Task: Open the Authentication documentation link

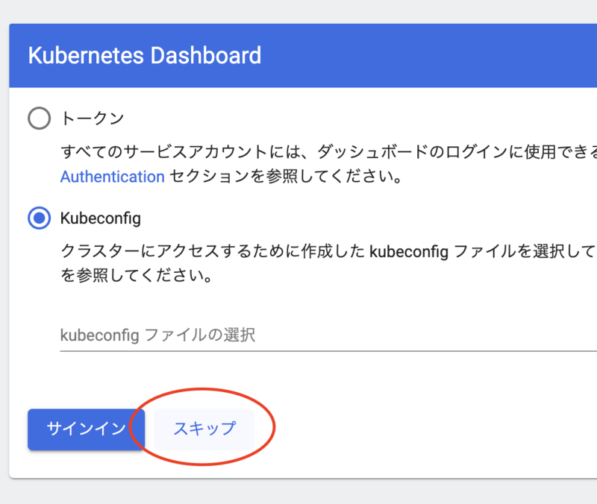Action: tap(112, 177)
